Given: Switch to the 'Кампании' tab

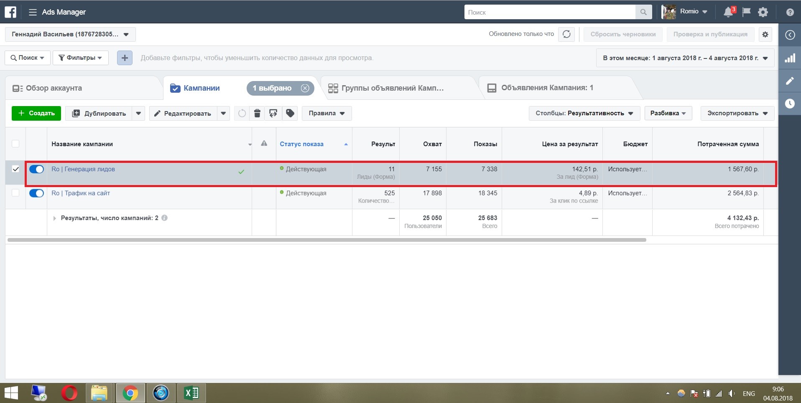Looking at the screenshot, I should coord(202,88).
